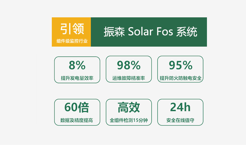This screenshot has width=246, height=145.
Task: Click the "60倍" figure
Action: [x=77, y=108]
